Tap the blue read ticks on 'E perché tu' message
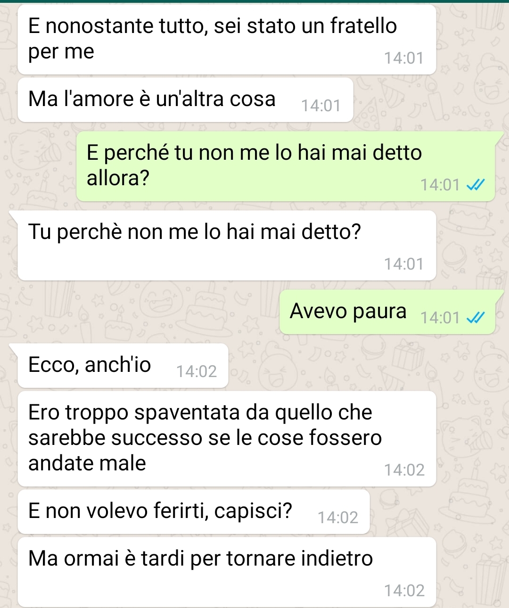Viewport: 509px width, 608px height. coord(475,186)
